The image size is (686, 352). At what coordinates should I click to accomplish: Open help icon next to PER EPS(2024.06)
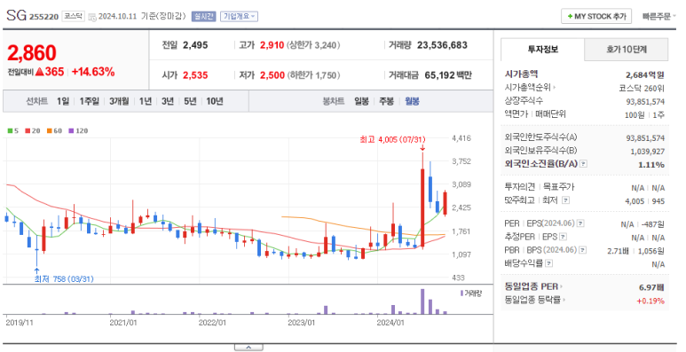pos(580,223)
